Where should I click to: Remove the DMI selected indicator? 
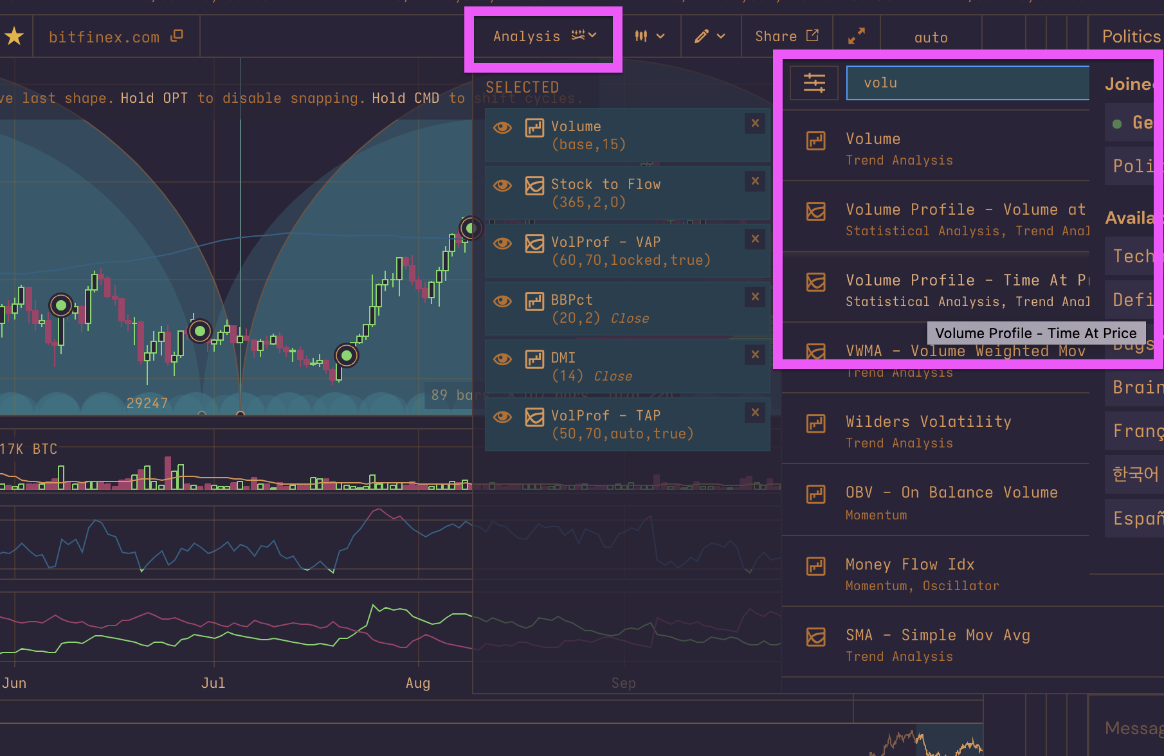pos(756,354)
